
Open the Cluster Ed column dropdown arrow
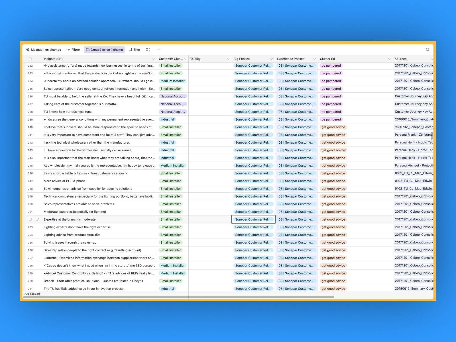click(389, 59)
